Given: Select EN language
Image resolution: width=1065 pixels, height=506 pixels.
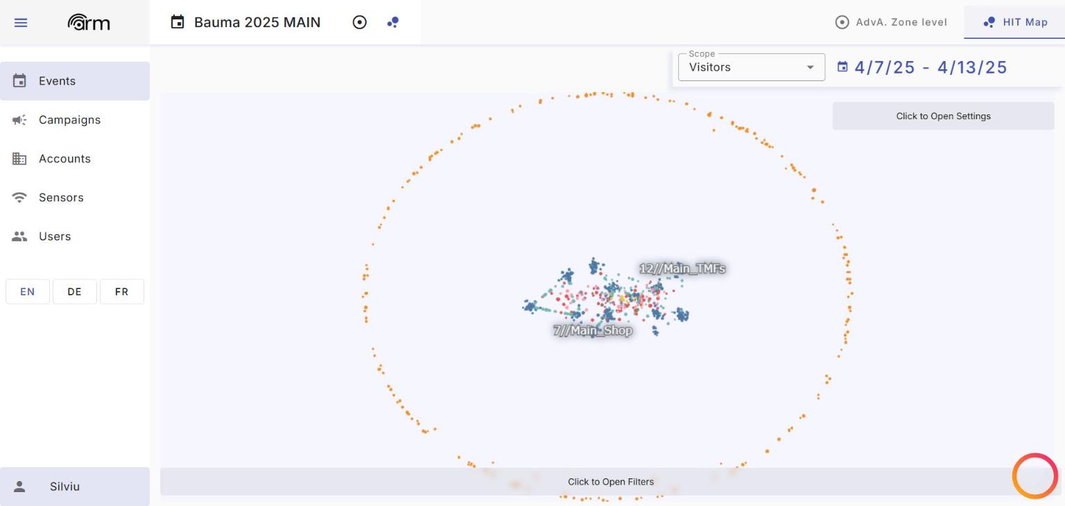Looking at the screenshot, I should 28,292.
